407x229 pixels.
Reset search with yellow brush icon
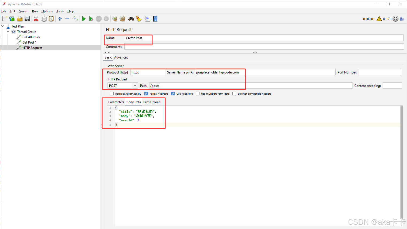[139, 19]
